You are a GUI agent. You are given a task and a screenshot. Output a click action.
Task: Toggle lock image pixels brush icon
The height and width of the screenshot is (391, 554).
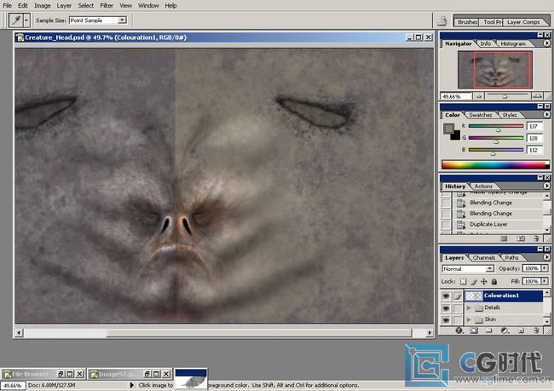(x=473, y=281)
